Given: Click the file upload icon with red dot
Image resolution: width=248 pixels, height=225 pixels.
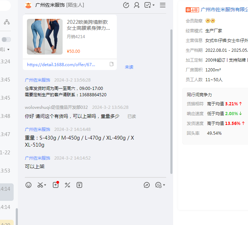Looking at the screenshot, I should 56,185.
